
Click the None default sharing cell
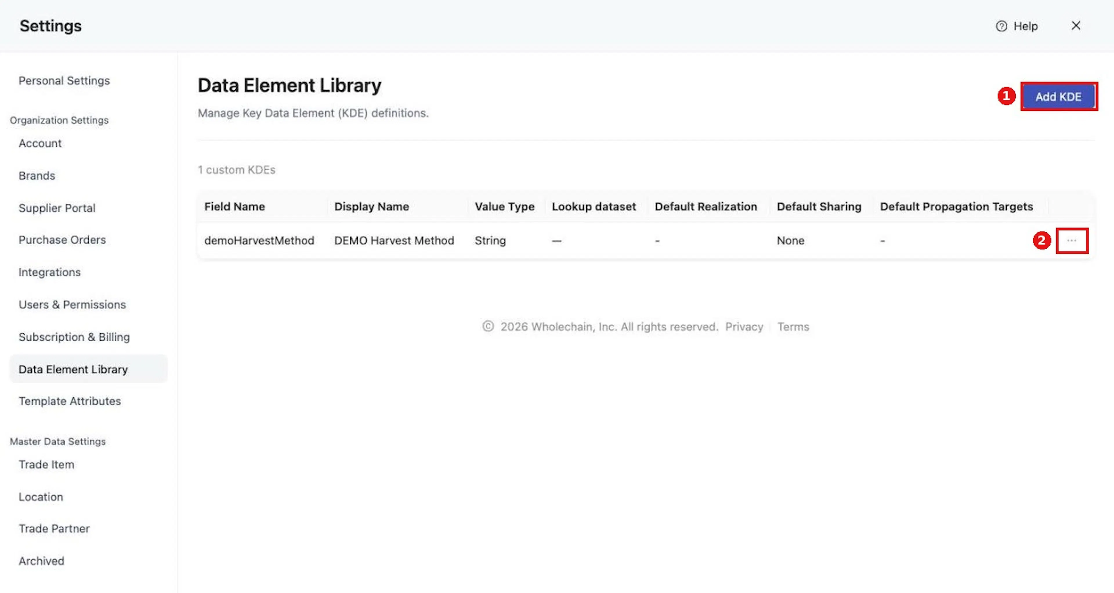click(x=790, y=241)
